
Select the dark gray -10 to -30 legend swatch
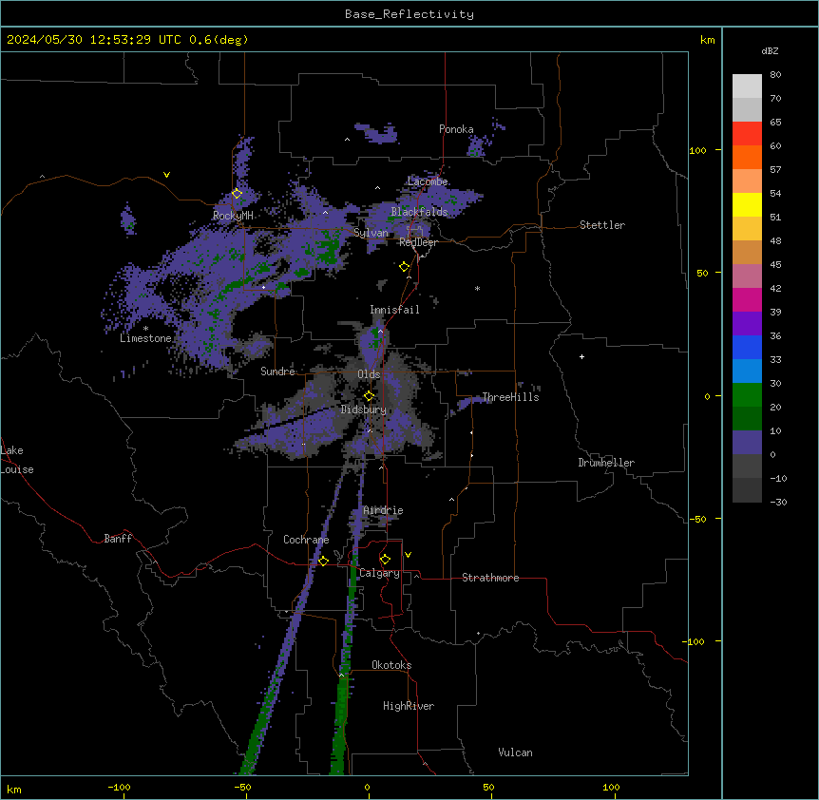coord(747,490)
